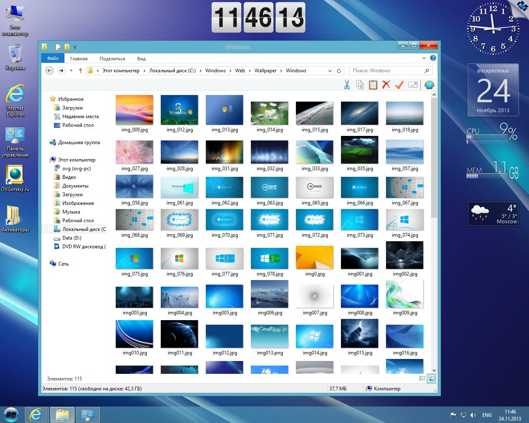Open the recent locations dropdown arrow
Viewport: 529px width, 423px height.
point(71,71)
